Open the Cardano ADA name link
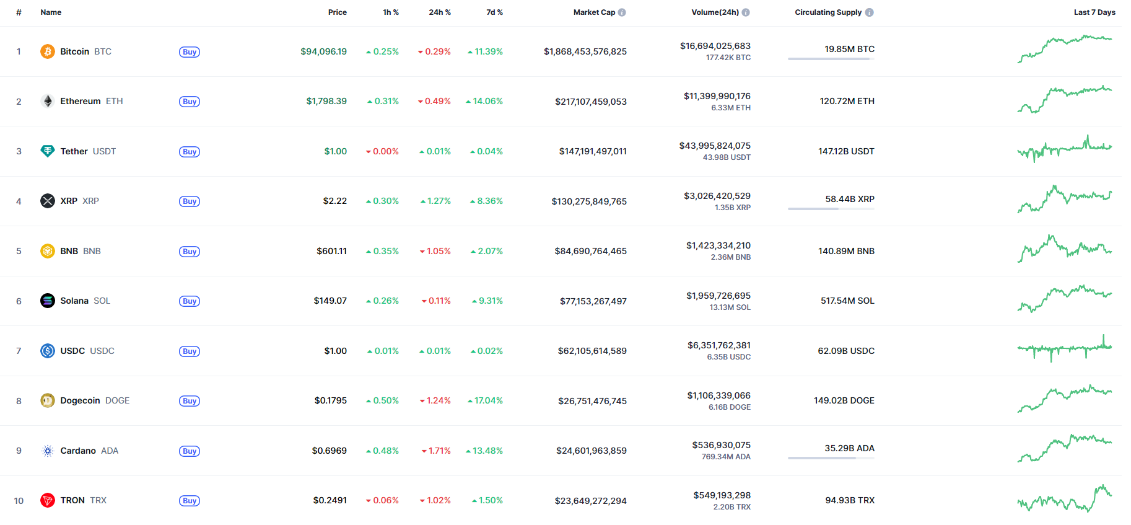 coord(89,451)
